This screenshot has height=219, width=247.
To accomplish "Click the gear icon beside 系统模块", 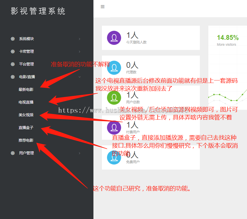I will [13, 39].
